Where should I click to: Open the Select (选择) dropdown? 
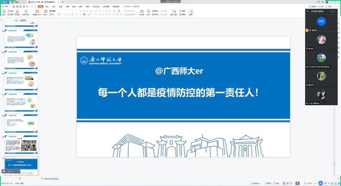191,15
